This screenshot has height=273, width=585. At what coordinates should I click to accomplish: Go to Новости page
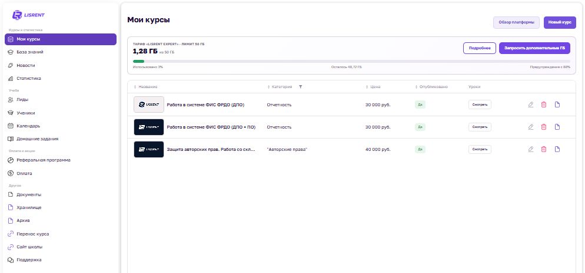[x=61, y=65]
